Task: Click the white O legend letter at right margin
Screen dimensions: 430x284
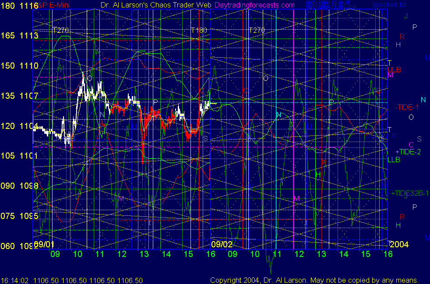Action: point(411,118)
